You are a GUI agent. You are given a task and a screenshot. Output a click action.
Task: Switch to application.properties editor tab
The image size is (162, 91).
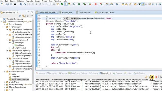pos(105,12)
